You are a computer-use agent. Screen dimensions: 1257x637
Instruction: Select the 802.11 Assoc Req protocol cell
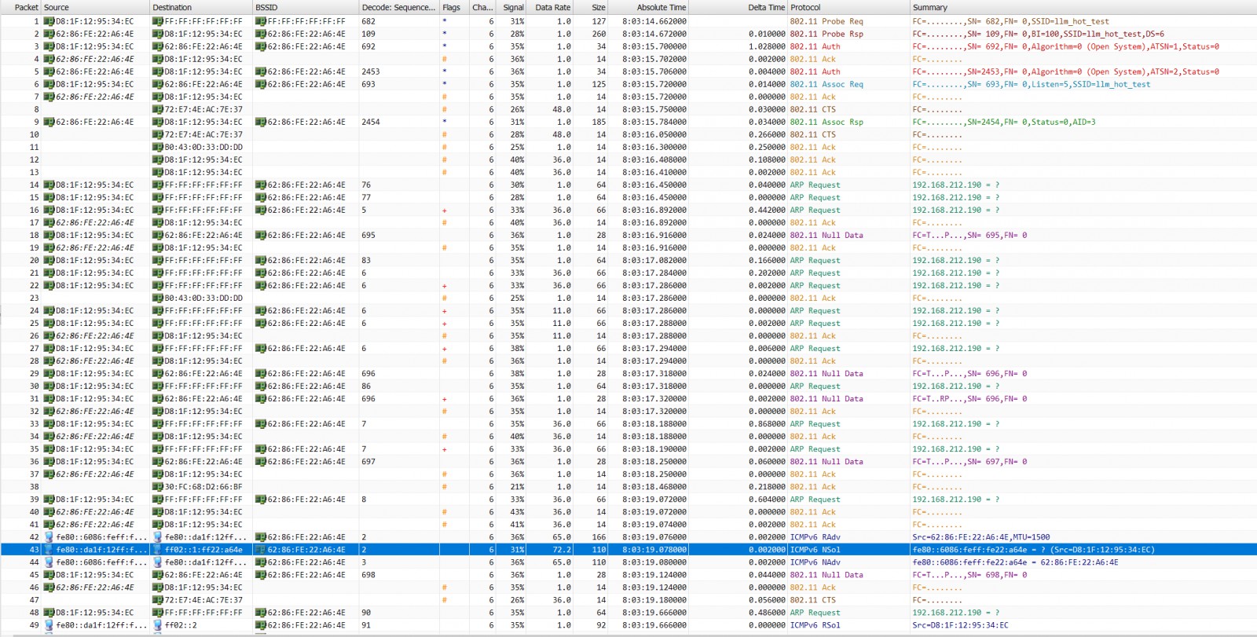click(826, 85)
